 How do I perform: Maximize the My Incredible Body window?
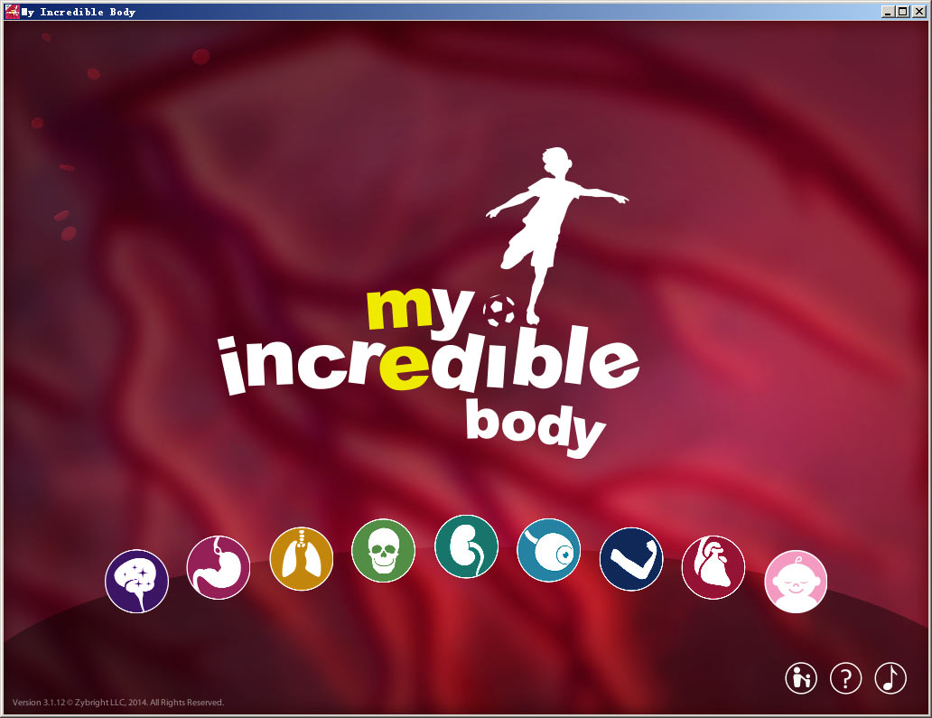[903, 12]
